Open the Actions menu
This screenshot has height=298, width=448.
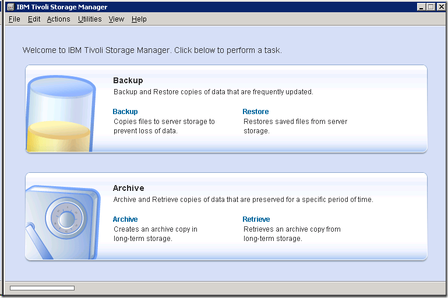click(x=58, y=19)
